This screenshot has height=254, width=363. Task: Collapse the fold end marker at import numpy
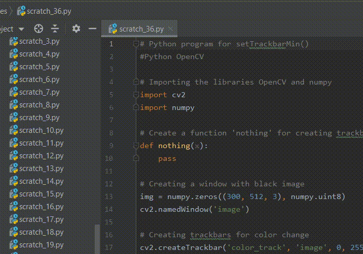click(x=136, y=107)
